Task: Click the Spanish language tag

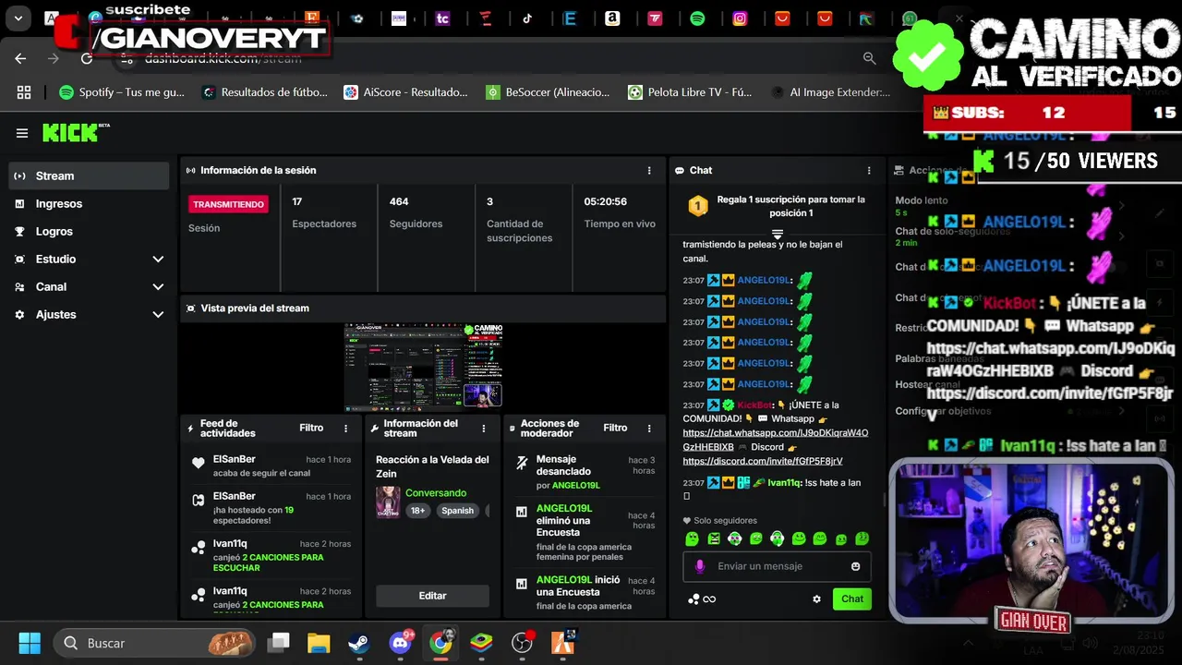Action: tap(457, 511)
